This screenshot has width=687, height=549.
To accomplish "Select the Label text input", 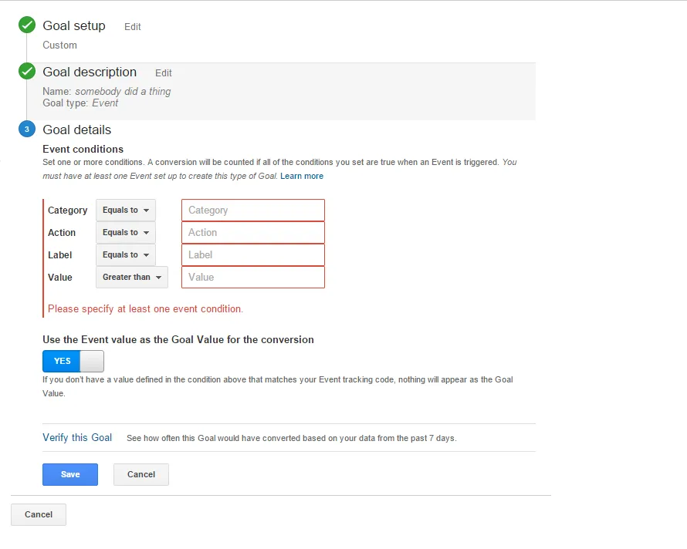I will coord(252,254).
